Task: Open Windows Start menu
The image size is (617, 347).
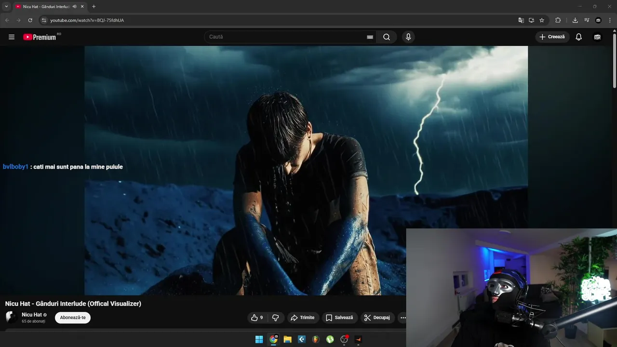Action: pos(259,339)
